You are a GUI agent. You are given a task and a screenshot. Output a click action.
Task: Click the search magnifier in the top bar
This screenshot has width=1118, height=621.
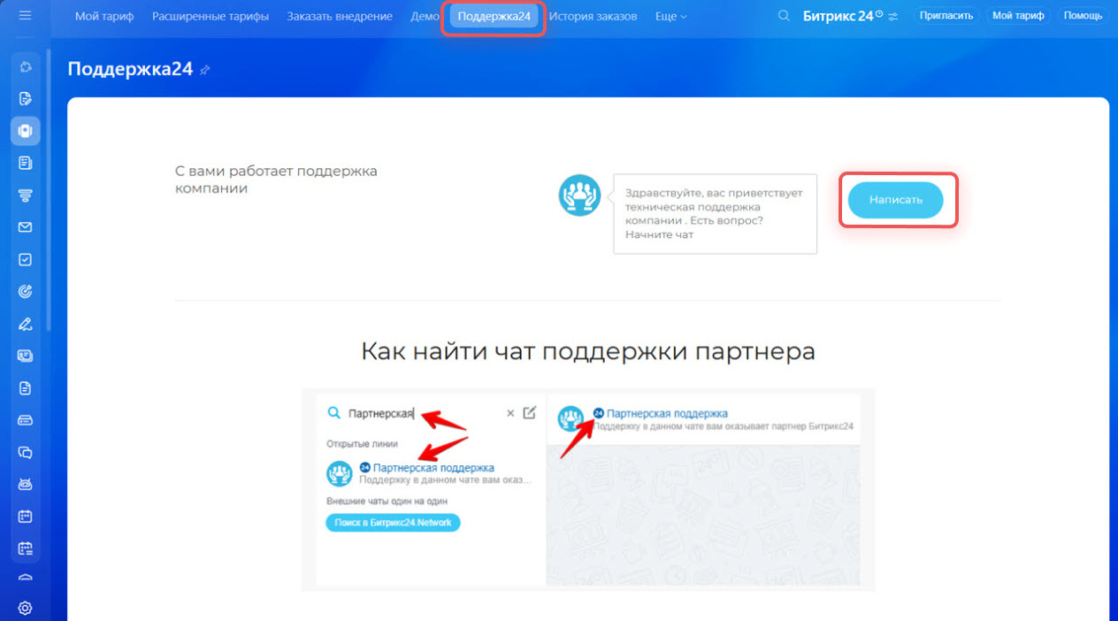coord(784,16)
